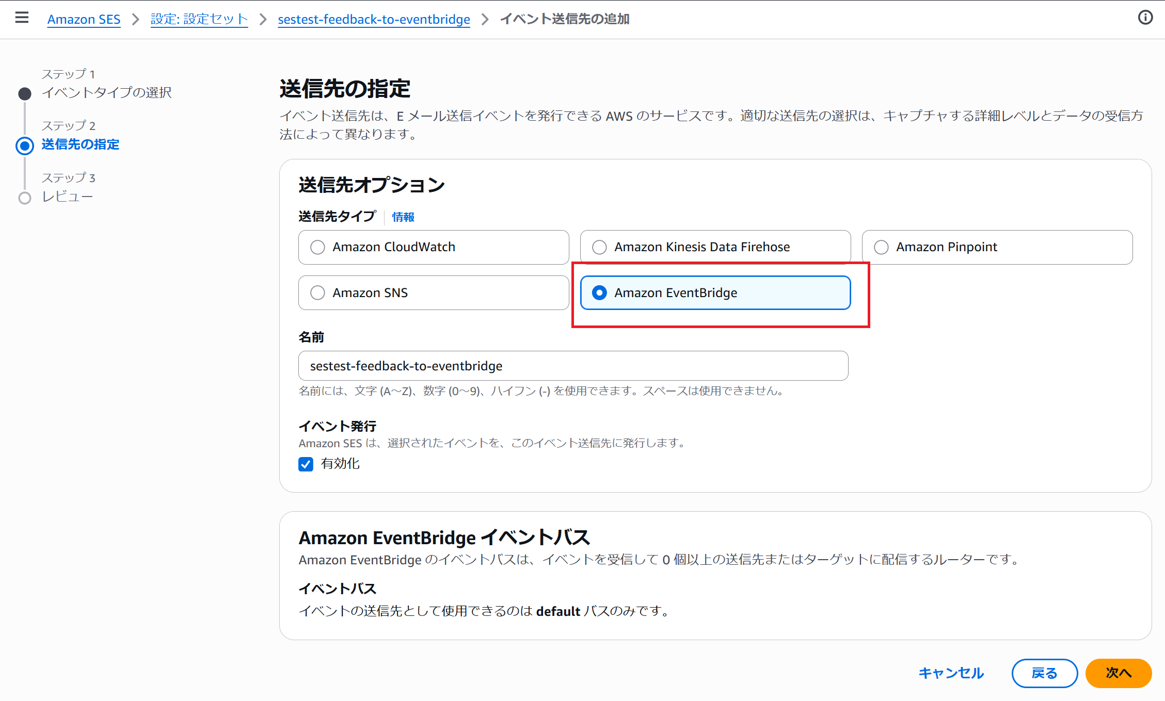Go to sestest-feedback-to-eventbridge breadcrumb
Viewport: 1165px width, 701px height.
pyautogui.click(x=374, y=19)
